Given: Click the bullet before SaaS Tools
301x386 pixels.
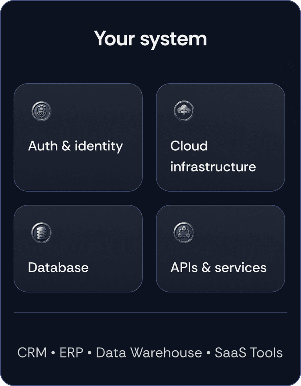Looking at the screenshot, I should click(x=208, y=353).
